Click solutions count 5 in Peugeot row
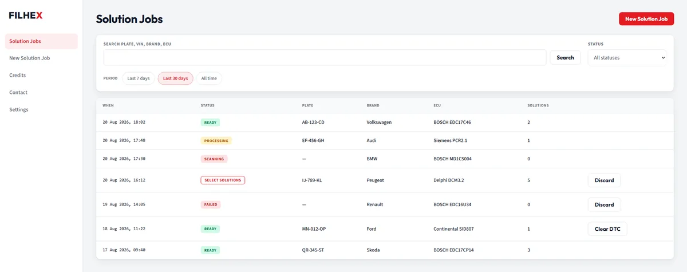 [528, 180]
